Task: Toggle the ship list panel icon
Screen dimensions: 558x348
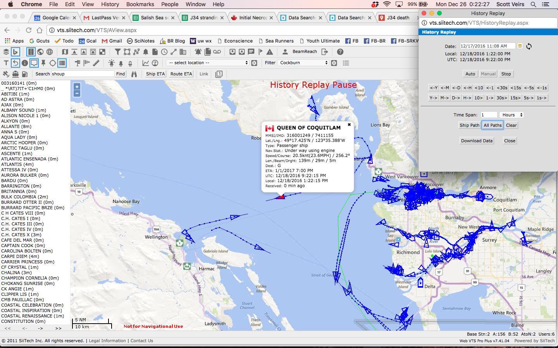Action: 62,63
